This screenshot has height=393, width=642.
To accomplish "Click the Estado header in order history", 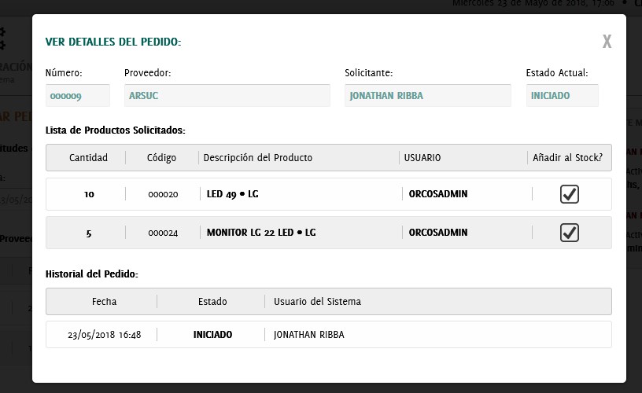I will (212, 302).
